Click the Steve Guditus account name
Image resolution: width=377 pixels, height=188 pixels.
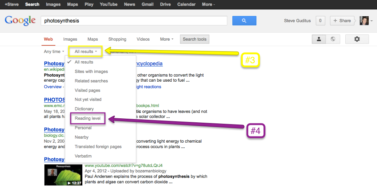(x=297, y=21)
